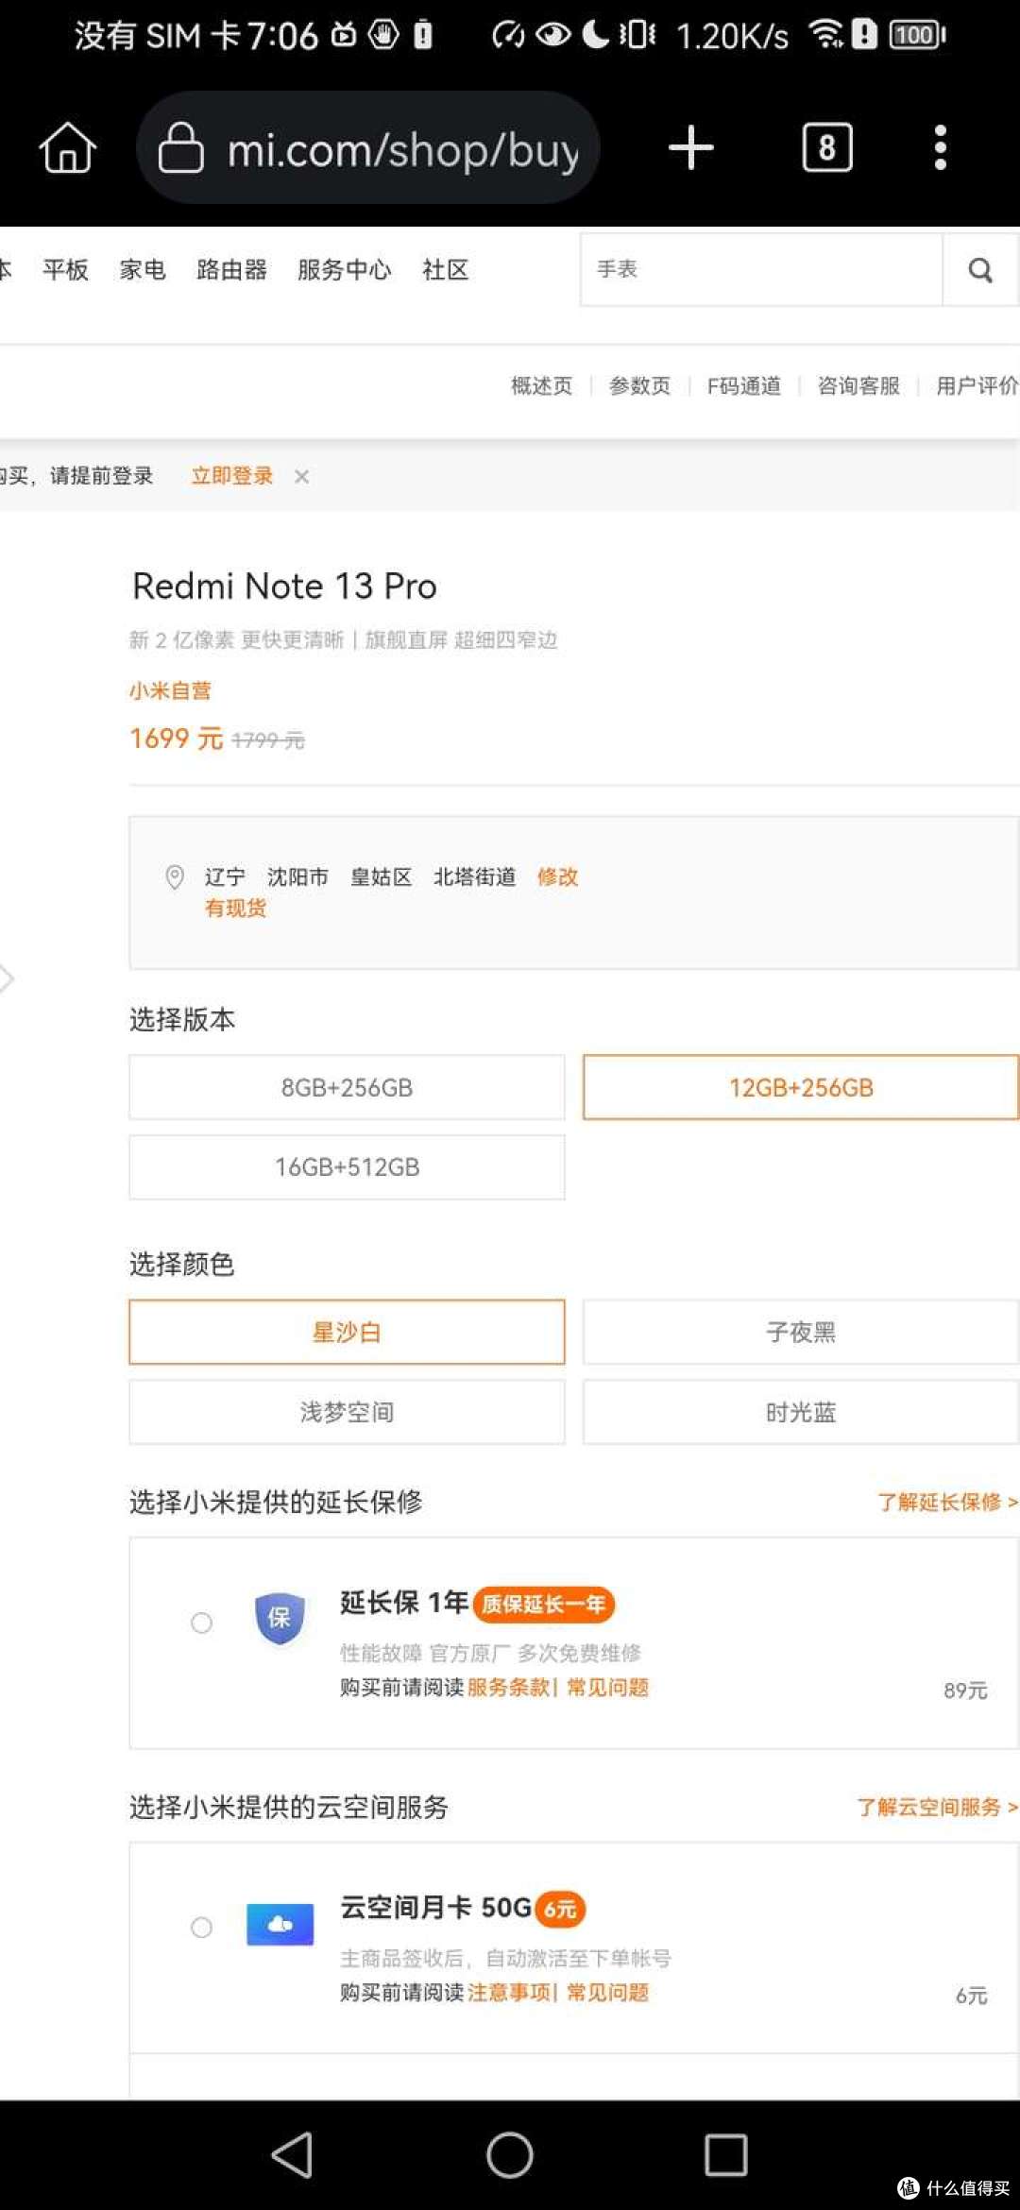Image resolution: width=1020 pixels, height=2210 pixels.
Task: Go to the 概述页 tab
Action: [541, 385]
